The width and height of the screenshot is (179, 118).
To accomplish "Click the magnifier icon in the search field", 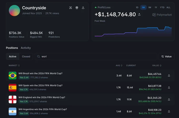I will [38, 57].
